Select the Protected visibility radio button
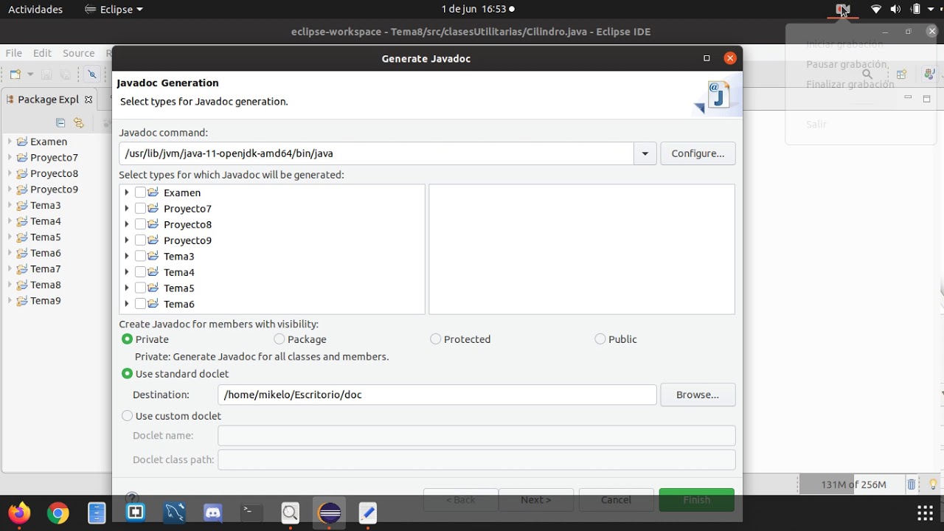Image resolution: width=944 pixels, height=531 pixels. [436, 339]
